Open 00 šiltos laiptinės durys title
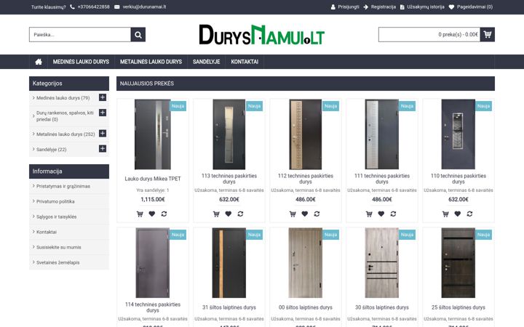The width and height of the screenshot is (524, 327). click(x=306, y=307)
